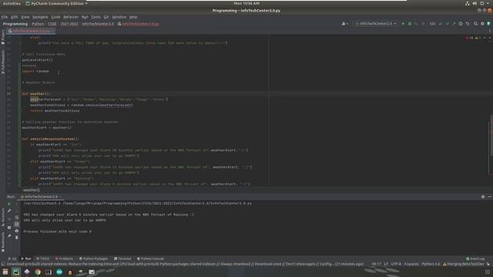Click the Chrome icon in taskbar
493x277 pixels.
38,272
